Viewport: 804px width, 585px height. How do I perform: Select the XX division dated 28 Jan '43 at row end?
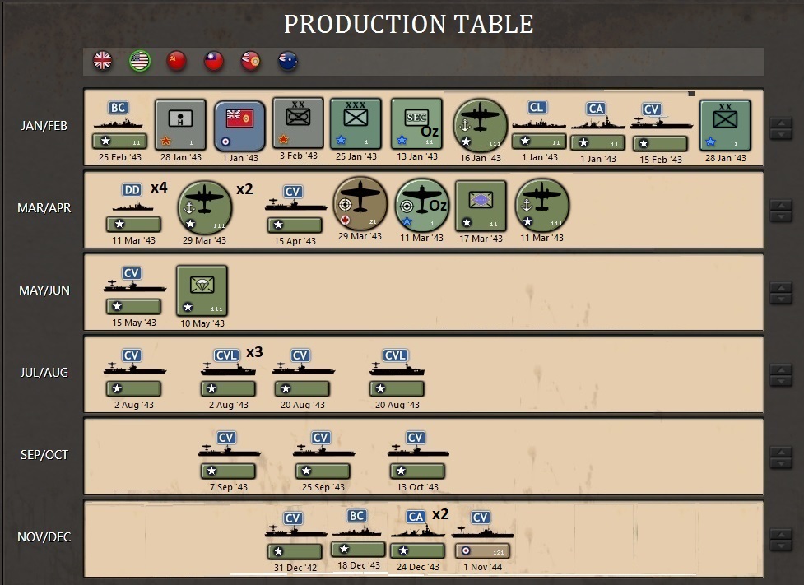725,125
